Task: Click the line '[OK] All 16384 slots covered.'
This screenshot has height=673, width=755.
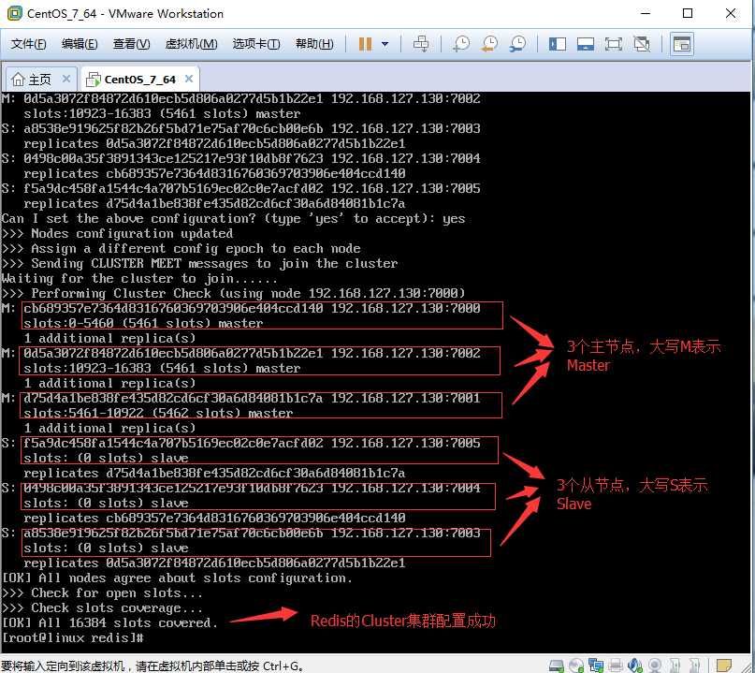Action: [109, 622]
